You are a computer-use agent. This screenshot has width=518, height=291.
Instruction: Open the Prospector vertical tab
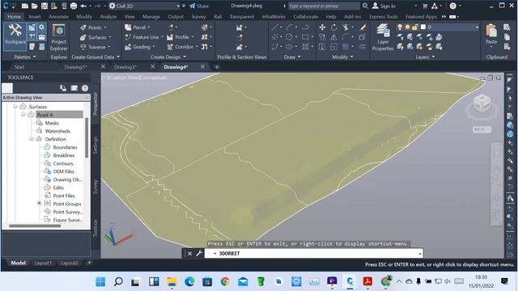point(96,103)
